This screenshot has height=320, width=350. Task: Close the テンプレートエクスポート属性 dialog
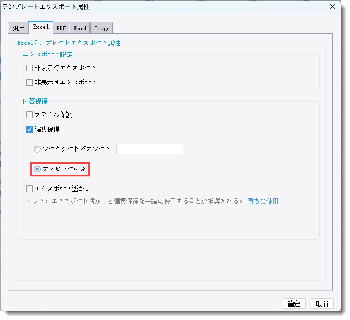[332, 7]
